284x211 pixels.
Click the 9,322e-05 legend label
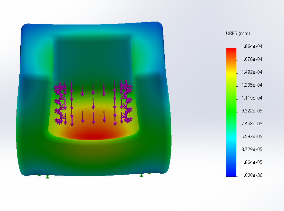point(250,111)
